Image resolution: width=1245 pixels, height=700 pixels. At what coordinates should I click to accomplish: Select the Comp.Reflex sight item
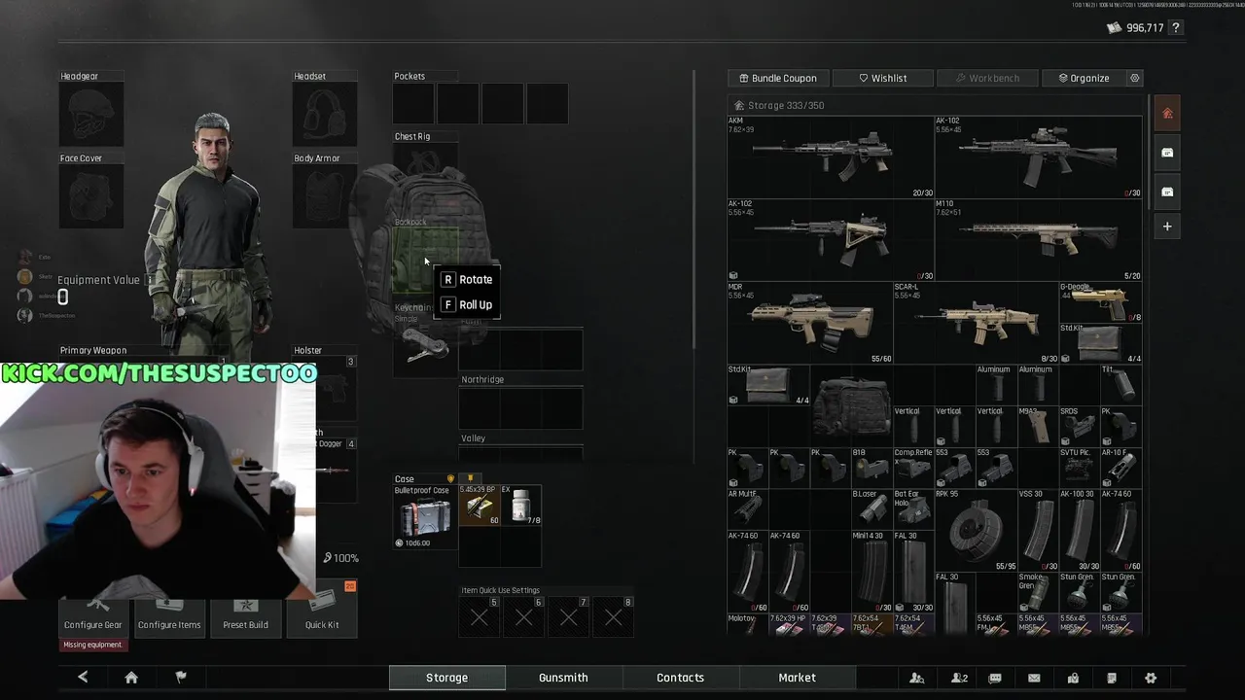tap(913, 468)
